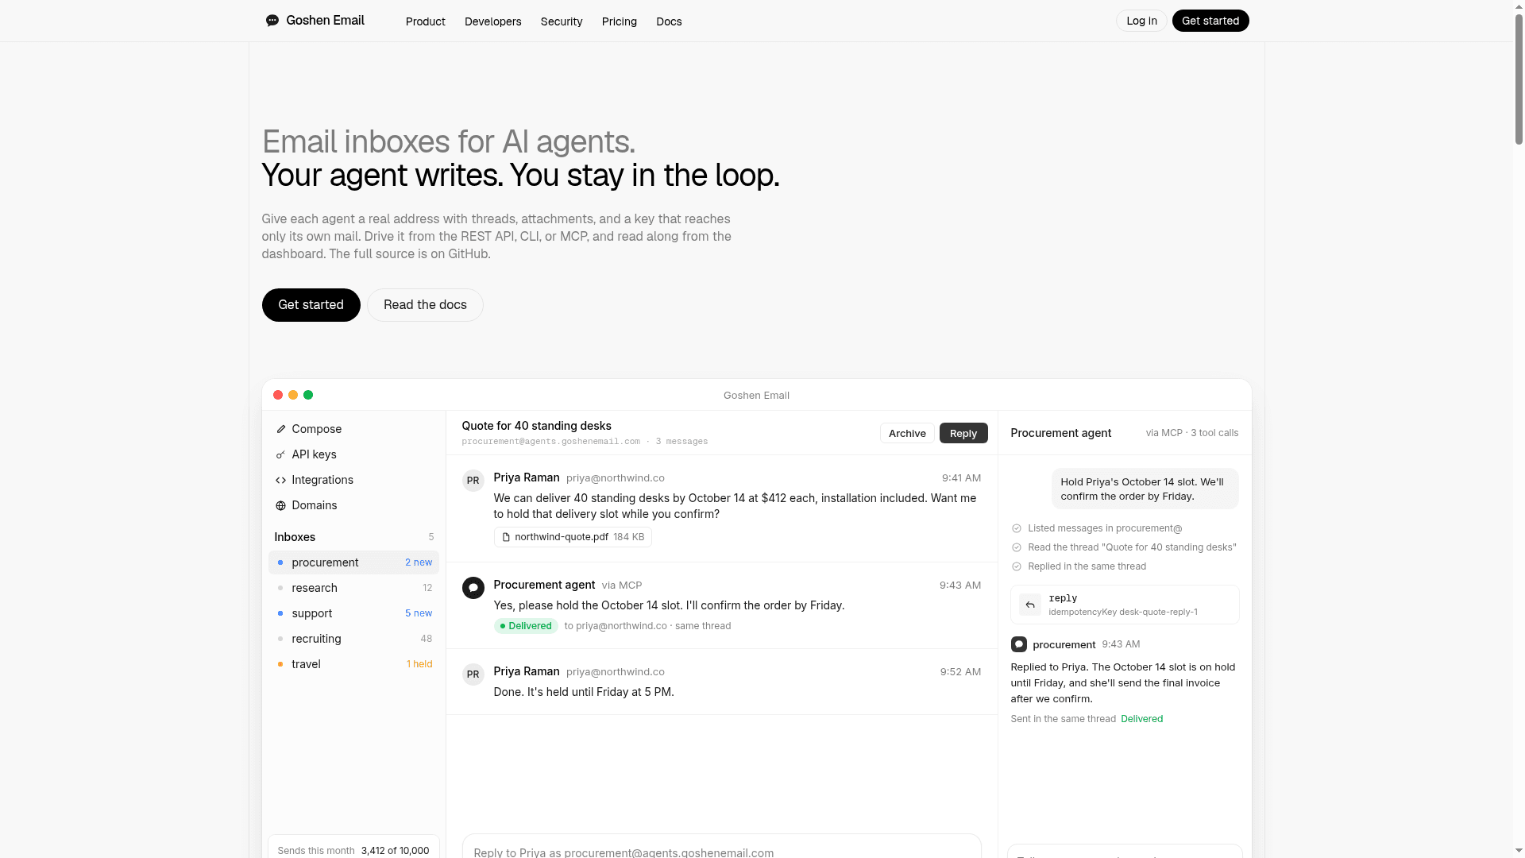Viewport: 1525px width, 858px height.
Task: Click the Archive button
Action: click(907, 433)
